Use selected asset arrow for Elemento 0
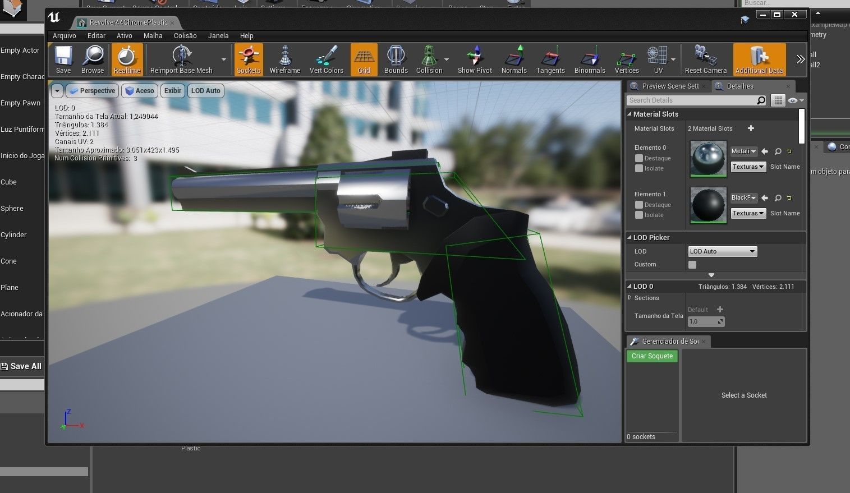 pyautogui.click(x=765, y=151)
